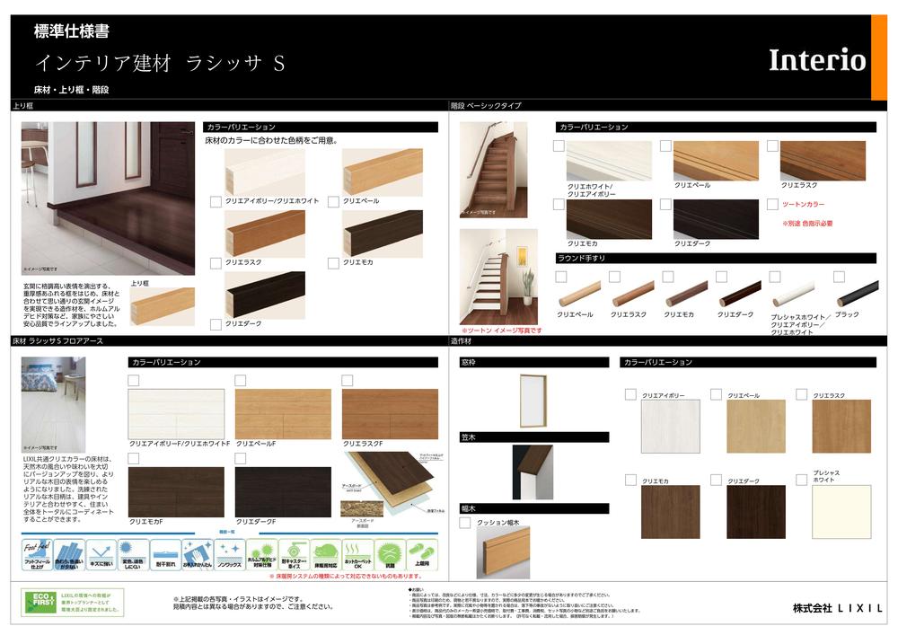Click the caster chair resistant icon
The width and height of the screenshot is (898, 635).
(x=295, y=554)
